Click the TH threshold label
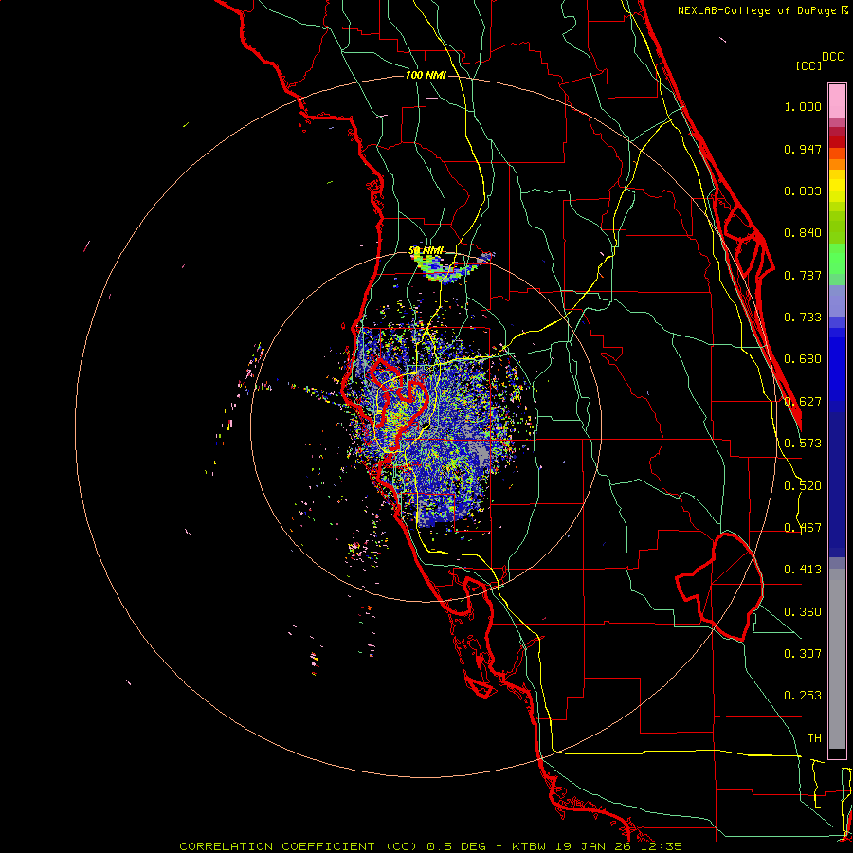The height and width of the screenshot is (853, 853). pyautogui.click(x=814, y=738)
